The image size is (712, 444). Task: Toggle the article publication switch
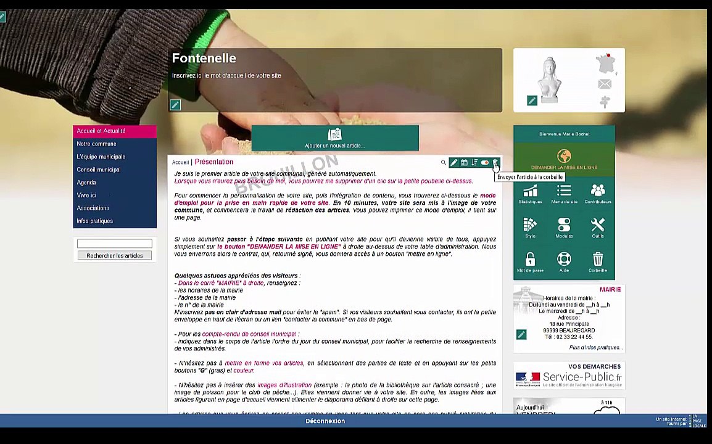click(x=485, y=163)
